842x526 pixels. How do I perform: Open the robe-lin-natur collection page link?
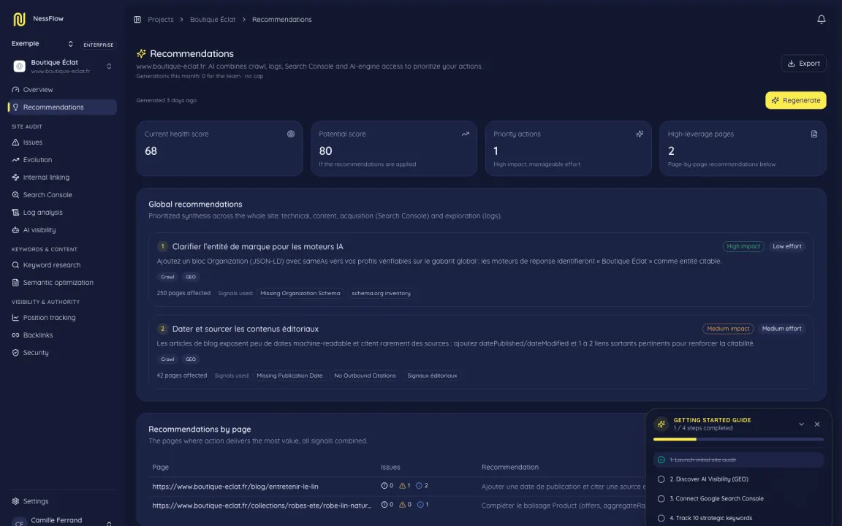pos(262,505)
